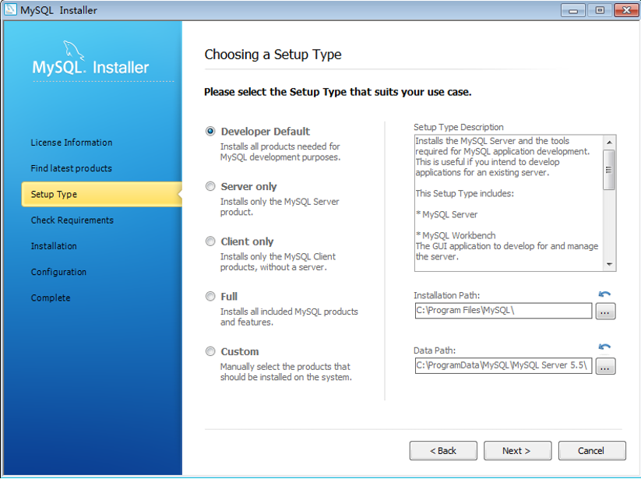Screen dimensions: 641x479
Task: Click the Installation Path text field
Action: (503, 311)
